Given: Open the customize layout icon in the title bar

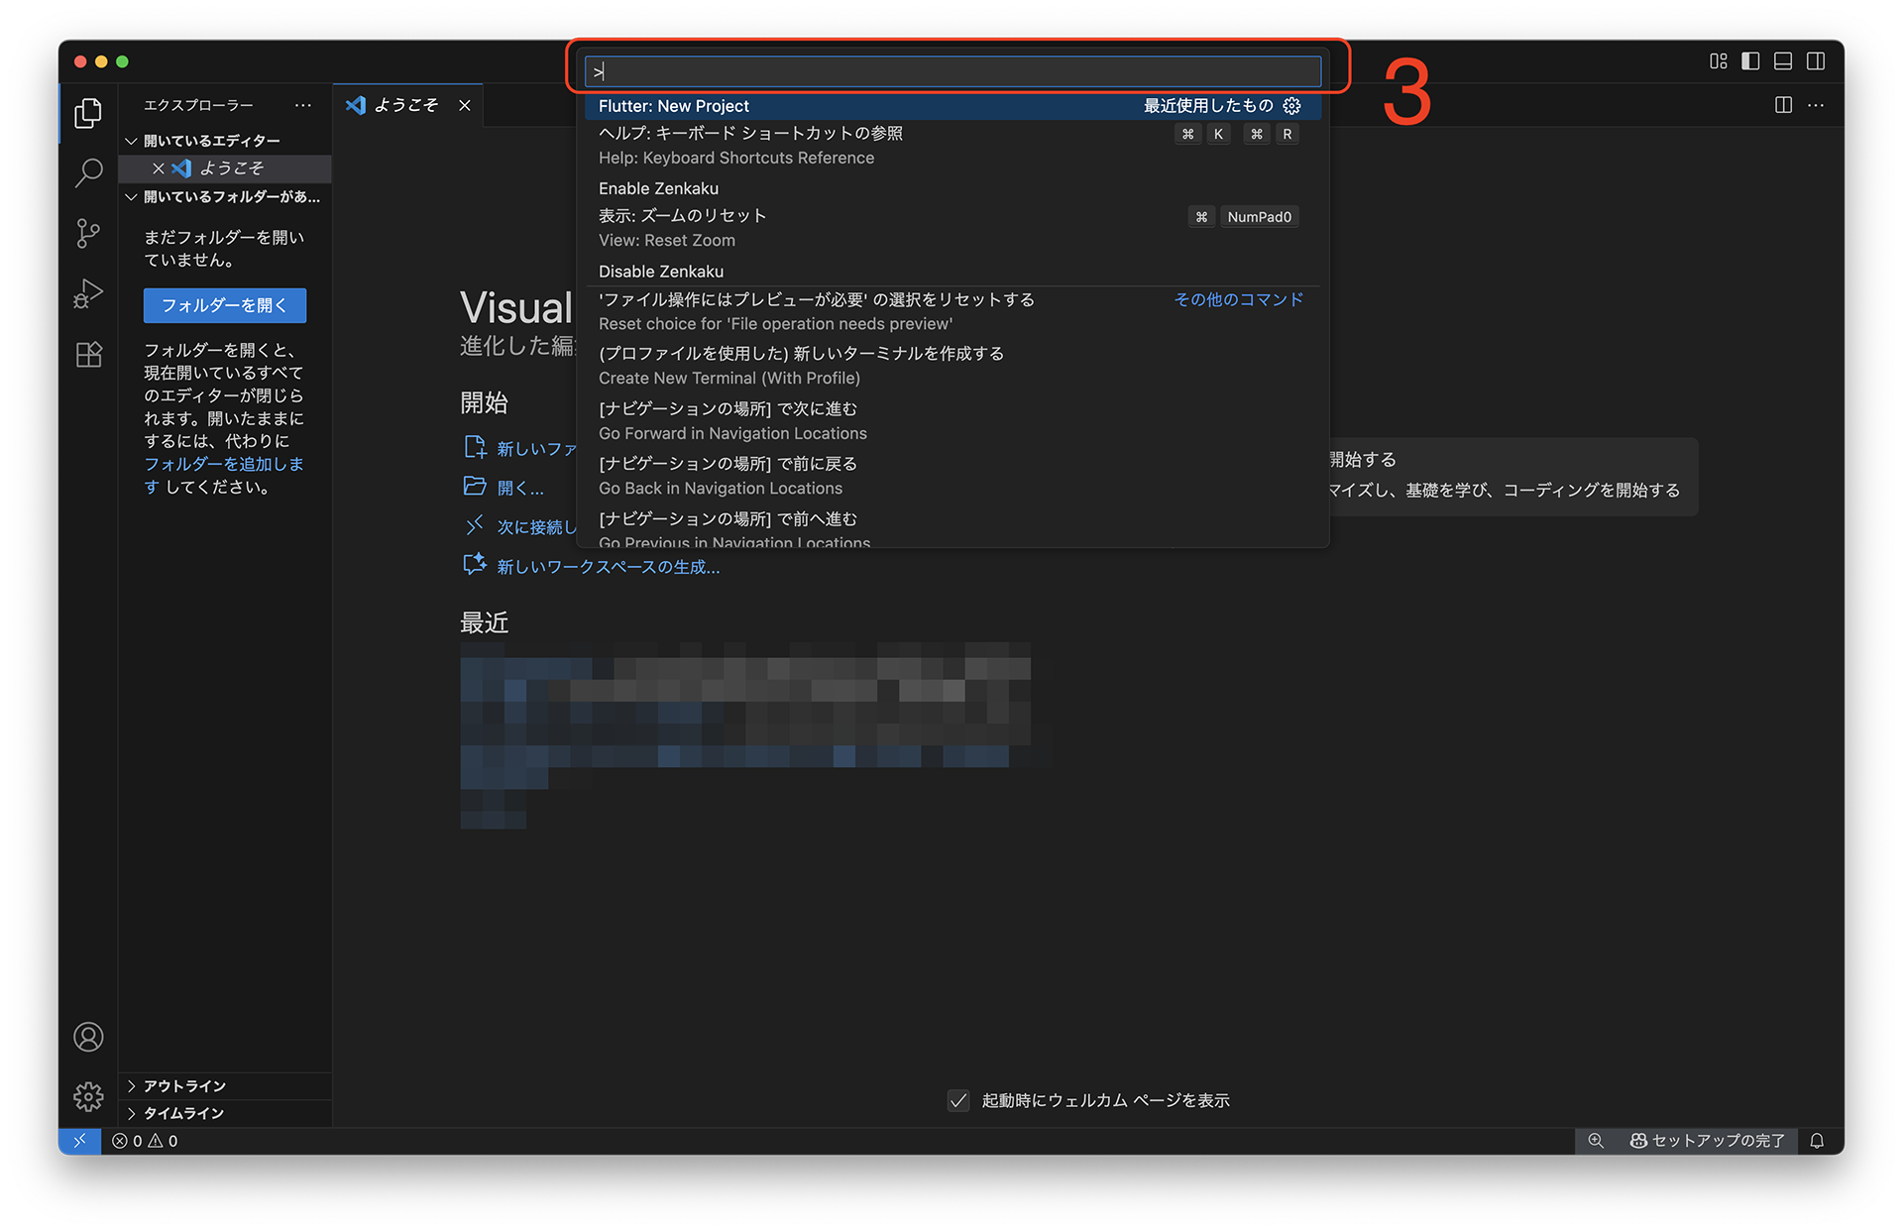Looking at the screenshot, I should pos(1719,61).
